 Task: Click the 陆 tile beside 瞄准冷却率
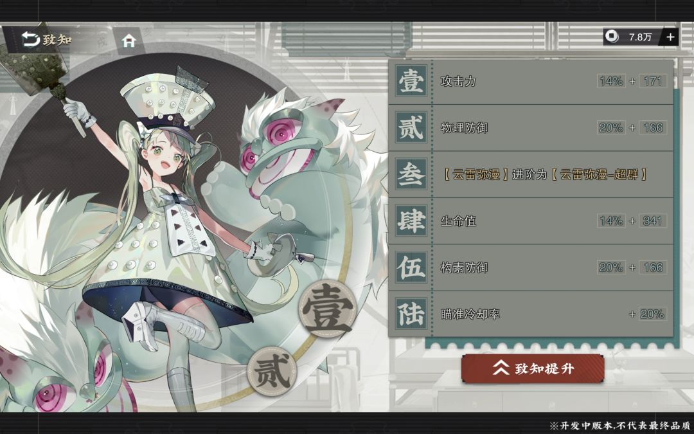(x=411, y=314)
